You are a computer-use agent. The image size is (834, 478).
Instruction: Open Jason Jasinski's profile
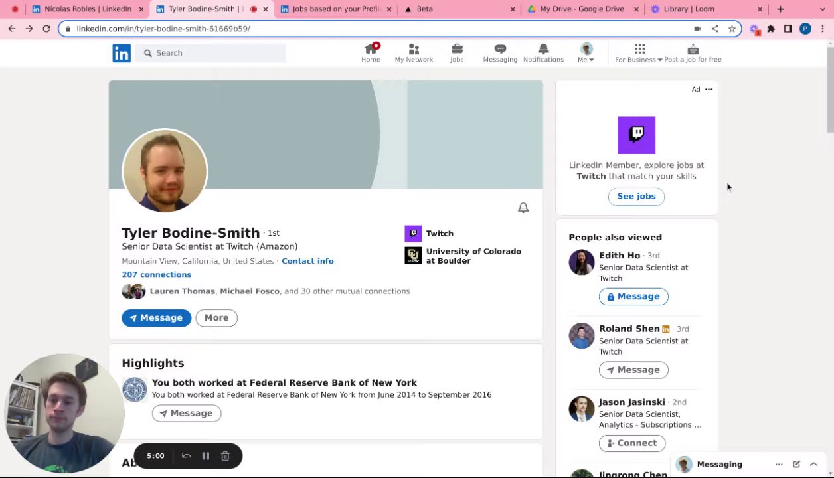coord(631,402)
